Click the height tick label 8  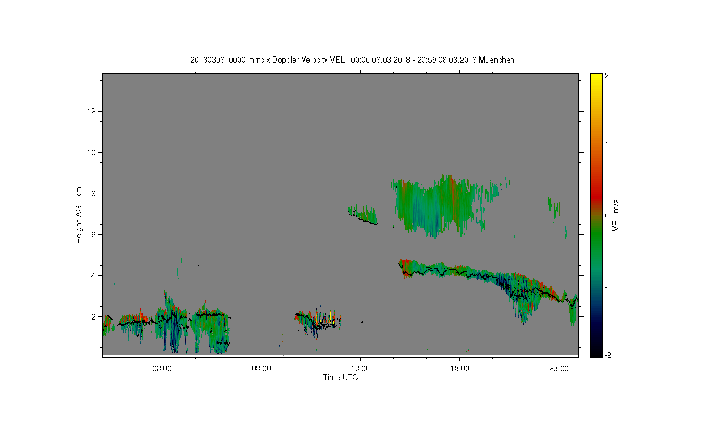[x=94, y=193]
